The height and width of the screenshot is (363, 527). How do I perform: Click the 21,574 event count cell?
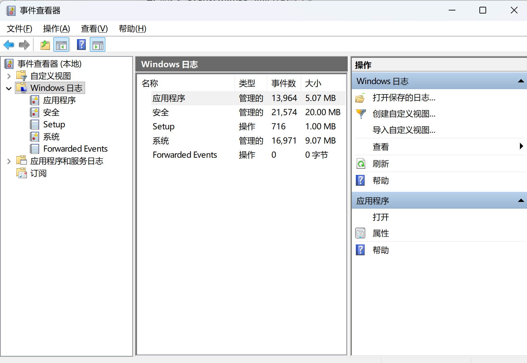click(x=284, y=112)
